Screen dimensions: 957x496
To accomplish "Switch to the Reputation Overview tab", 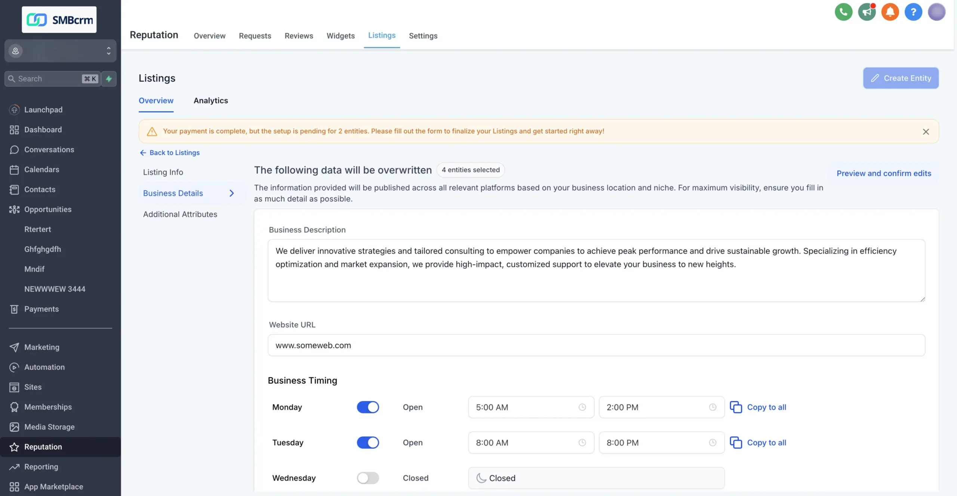I will [x=209, y=36].
